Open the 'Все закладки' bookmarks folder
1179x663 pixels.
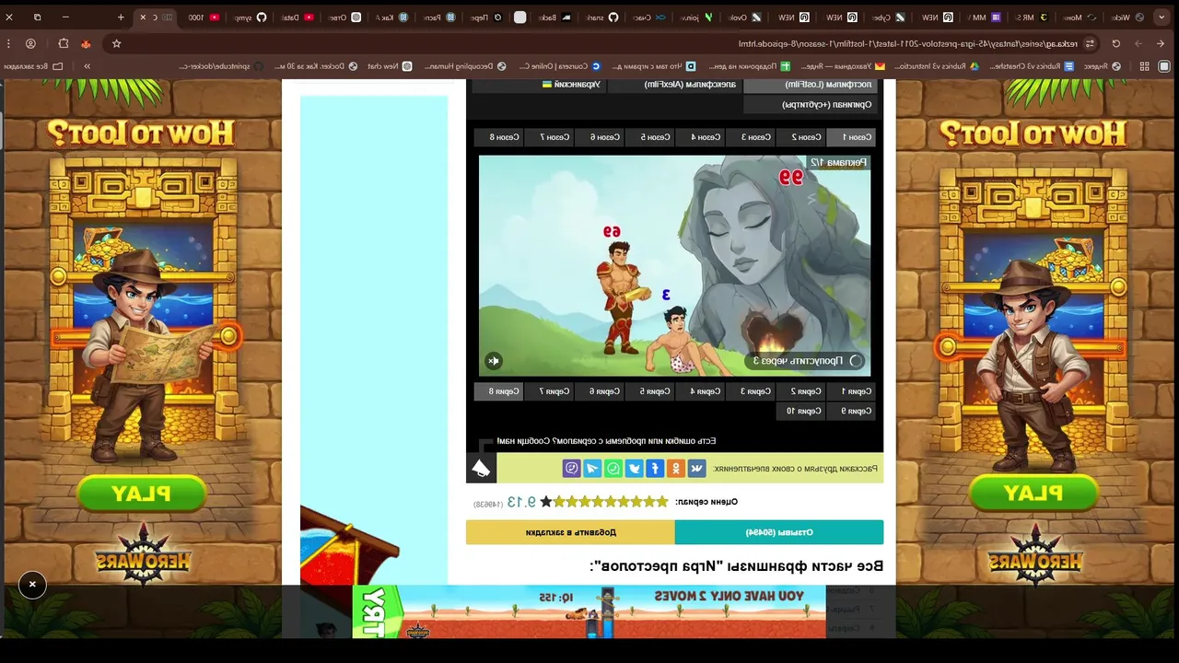[33, 66]
